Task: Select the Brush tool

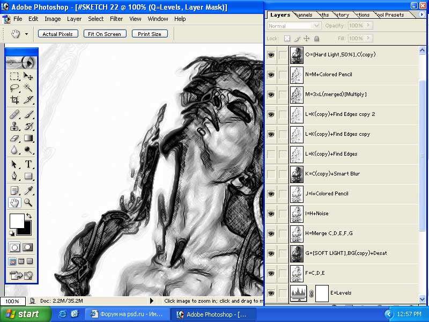Action: (x=28, y=114)
